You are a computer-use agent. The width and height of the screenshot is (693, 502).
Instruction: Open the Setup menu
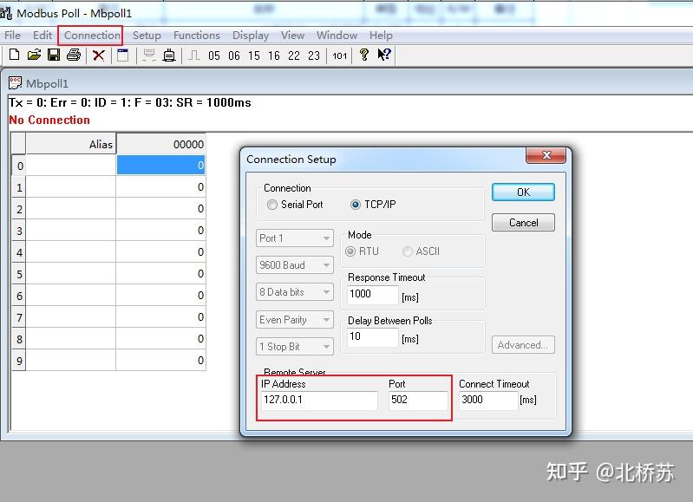147,36
